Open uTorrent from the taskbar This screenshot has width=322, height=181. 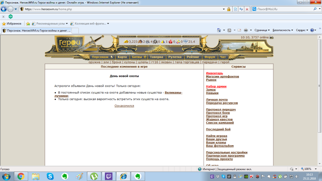click(x=94, y=176)
